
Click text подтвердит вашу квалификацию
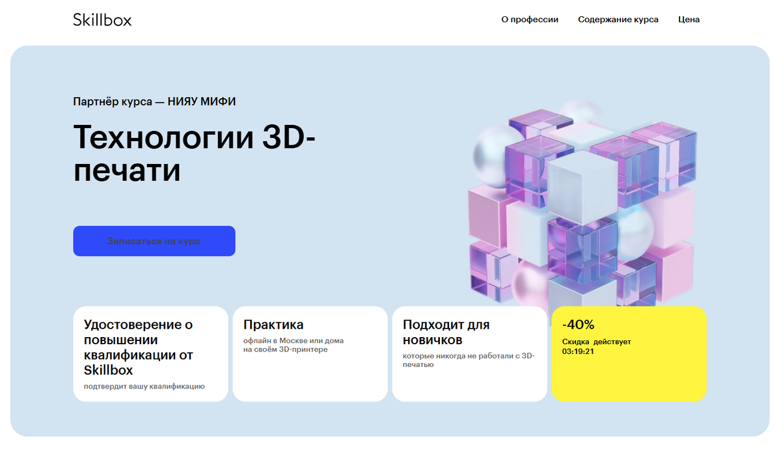point(144,387)
